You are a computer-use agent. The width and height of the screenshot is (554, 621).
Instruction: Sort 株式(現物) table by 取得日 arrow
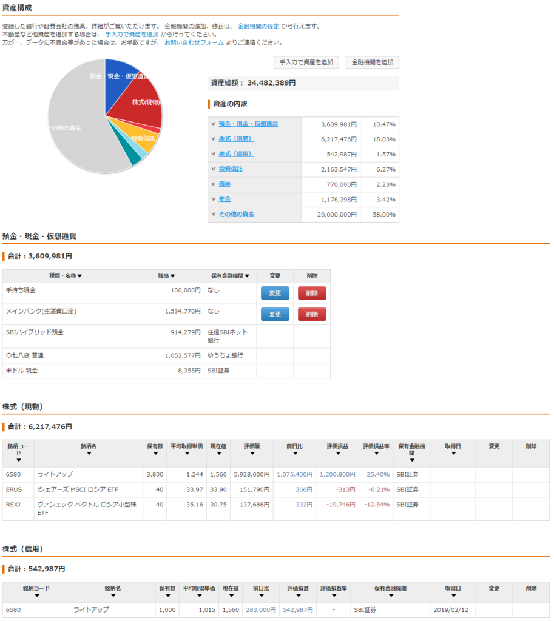coord(453,454)
